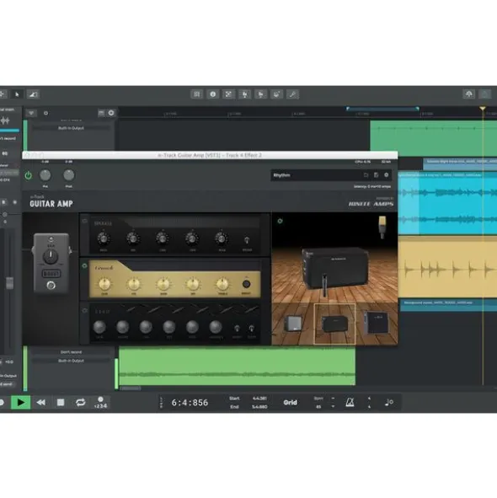Open bottom track's Don't record dropdown
This screenshot has width=497, height=498.
click(x=71, y=352)
